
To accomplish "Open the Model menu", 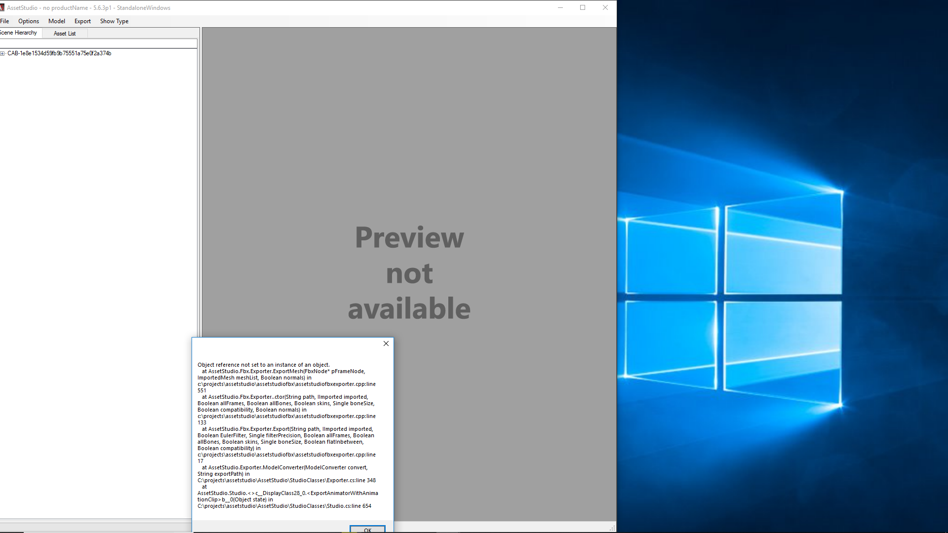I will point(56,21).
